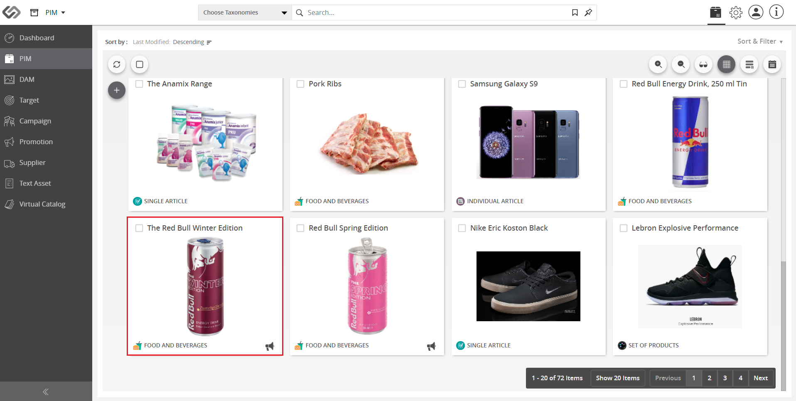Viewport: 796px width, 401px height.
Task: Open Target in the sidebar
Action: pos(46,100)
